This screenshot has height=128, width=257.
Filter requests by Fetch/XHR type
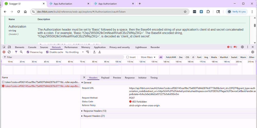pyautogui.click(x=171, y=57)
